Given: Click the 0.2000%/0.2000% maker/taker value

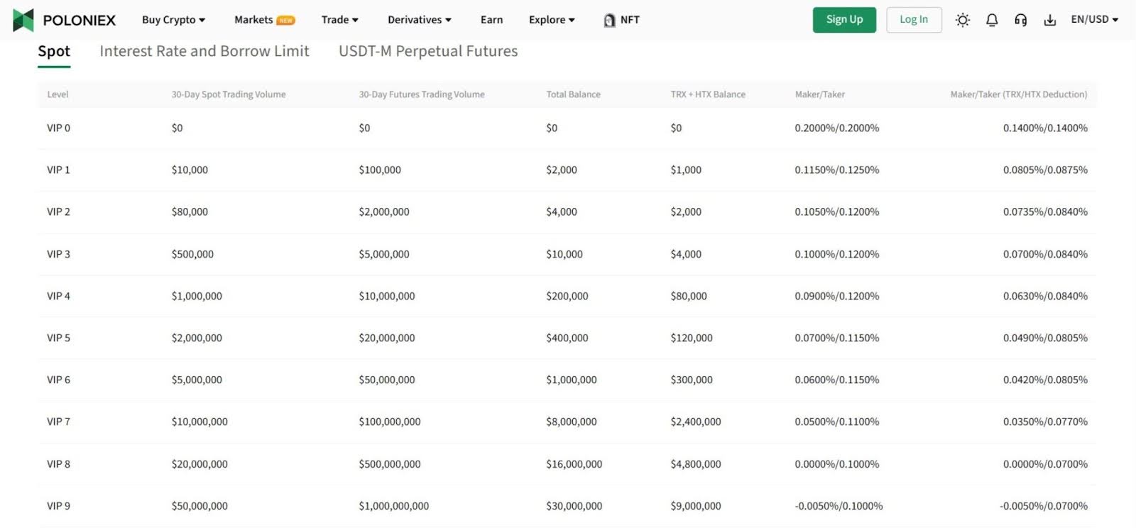Looking at the screenshot, I should (x=837, y=128).
